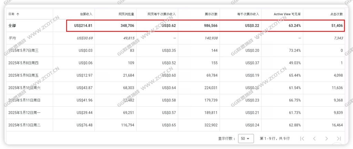
Task: Click the 第 1-9 行, 共 9 行 pagination text
Action: click(x=275, y=139)
